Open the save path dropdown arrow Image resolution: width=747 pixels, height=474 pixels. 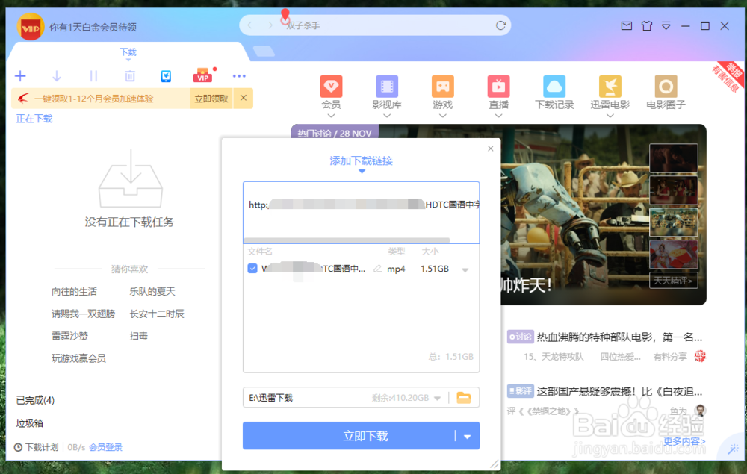tap(437, 399)
